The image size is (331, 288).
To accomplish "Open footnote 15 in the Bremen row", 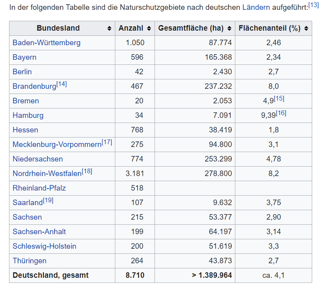I will (279, 99).
